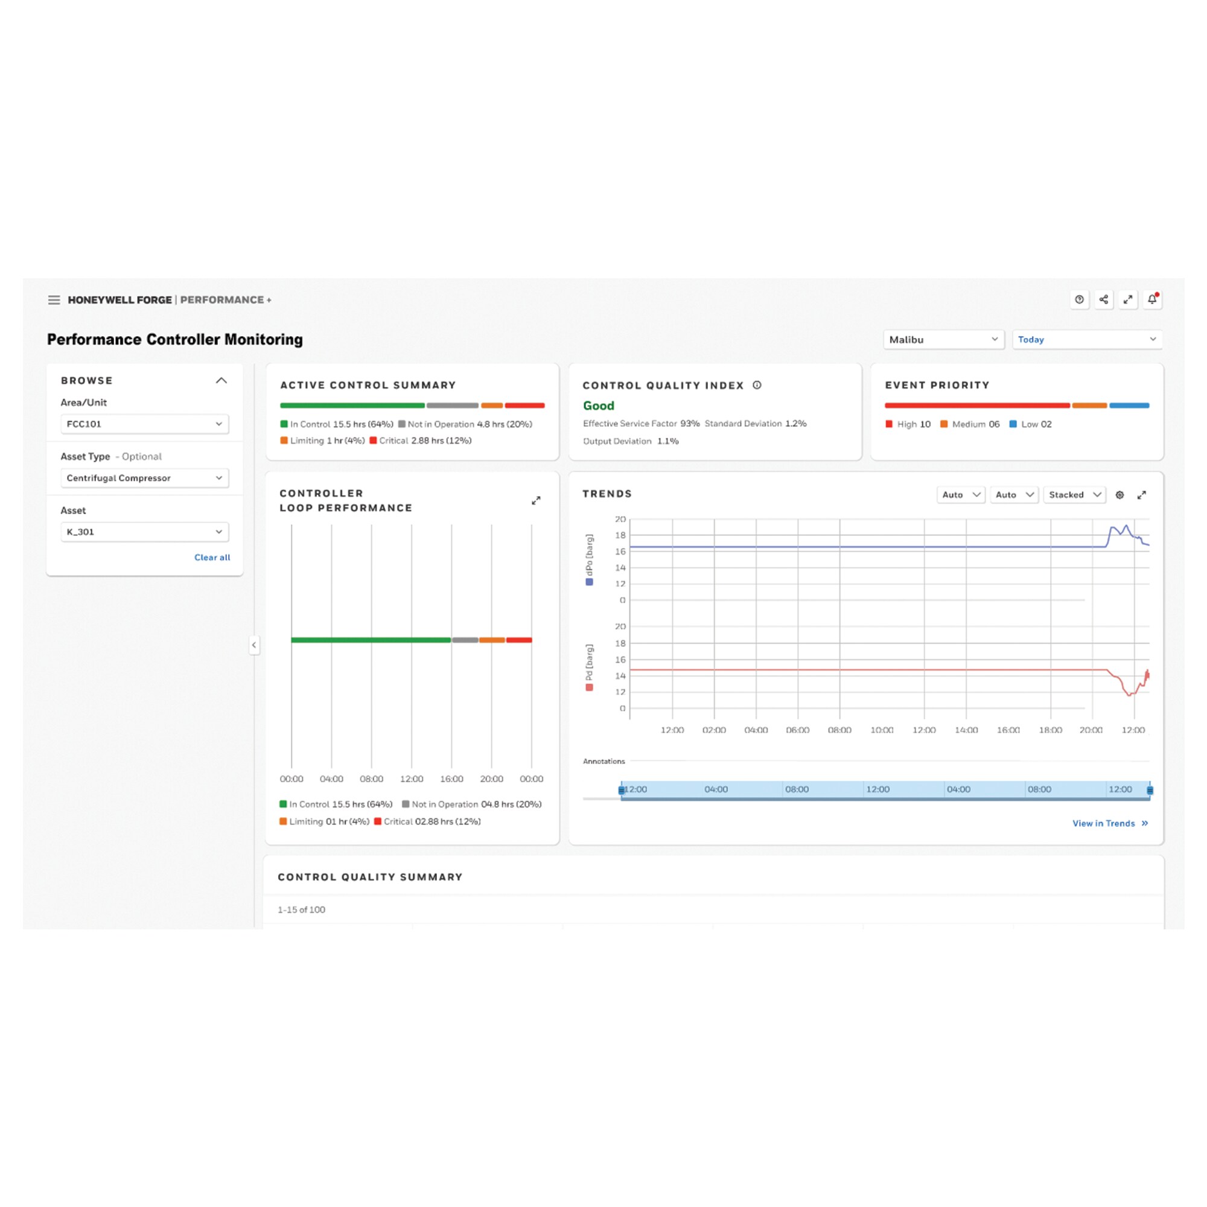Collapse the Browse panel chevron
Image resolution: width=1207 pixels, height=1207 pixels.
(x=221, y=380)
